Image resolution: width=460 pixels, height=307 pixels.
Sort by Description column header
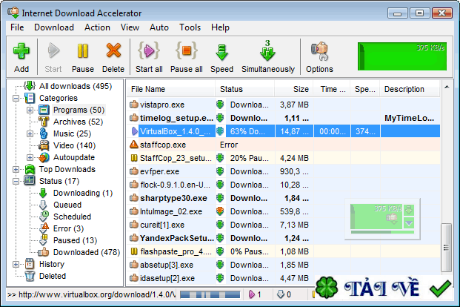click(410, 89)
